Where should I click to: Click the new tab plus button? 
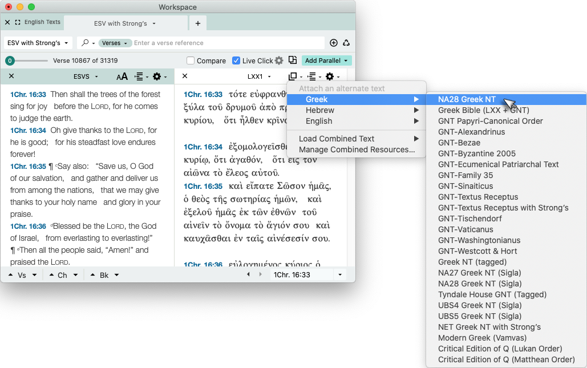coord(198,23)
